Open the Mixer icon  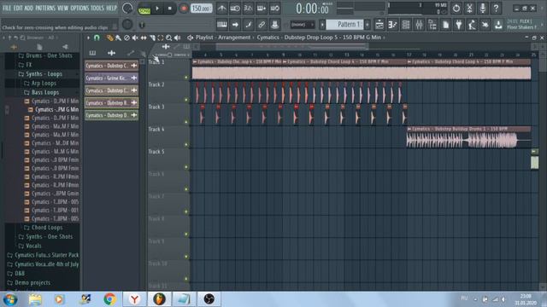click(x=419, y=25)
